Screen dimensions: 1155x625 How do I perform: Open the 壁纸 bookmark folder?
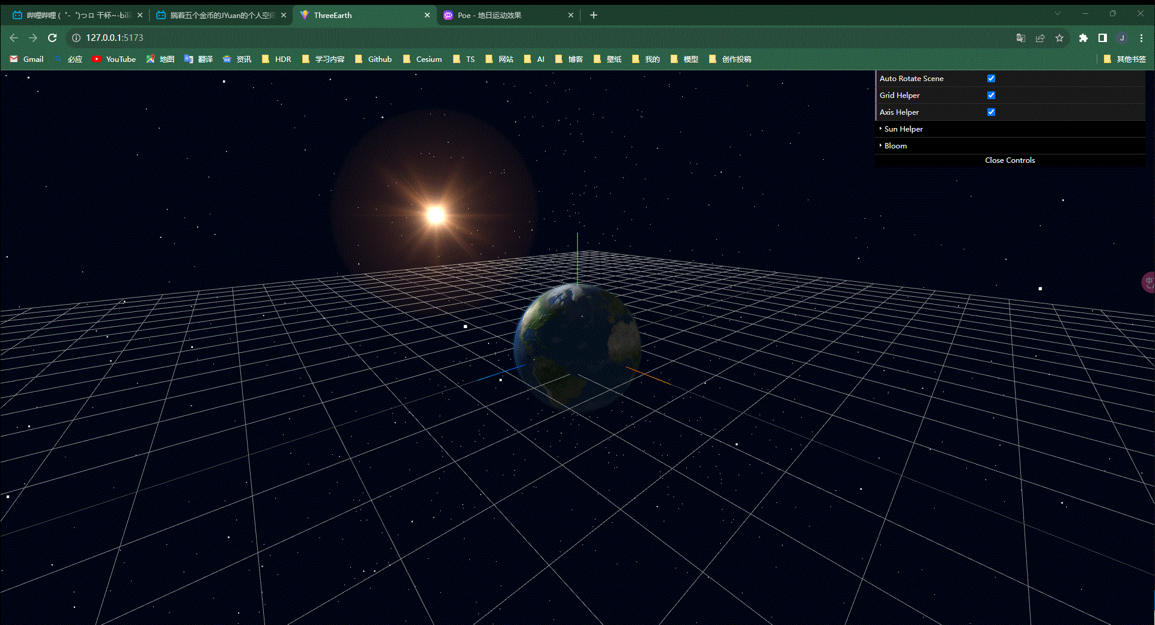[x=608, y=59]
